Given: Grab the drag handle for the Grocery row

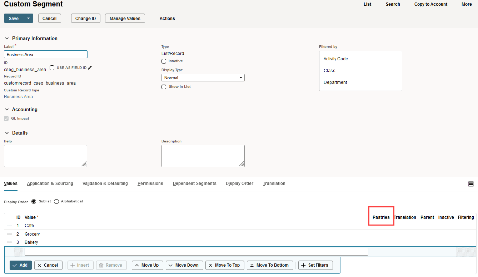Looking at the screenshot, I should [x=10, y=234].
